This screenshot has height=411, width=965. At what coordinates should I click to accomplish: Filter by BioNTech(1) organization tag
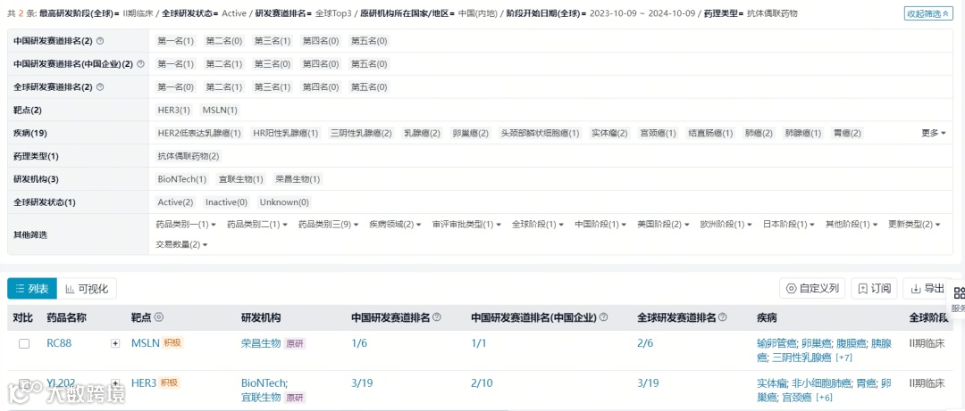coord(182,179)
